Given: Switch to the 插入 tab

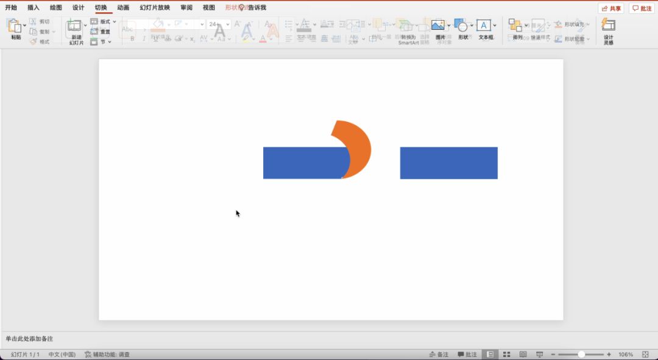Looking at the screenshot, I should click(x=33, y=7).
